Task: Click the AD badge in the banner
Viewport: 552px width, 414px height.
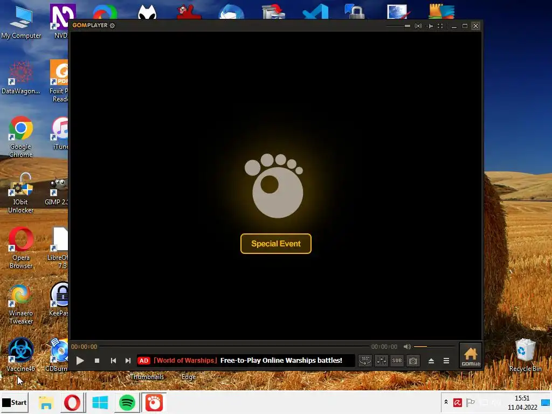Action: tap(143, 361)
